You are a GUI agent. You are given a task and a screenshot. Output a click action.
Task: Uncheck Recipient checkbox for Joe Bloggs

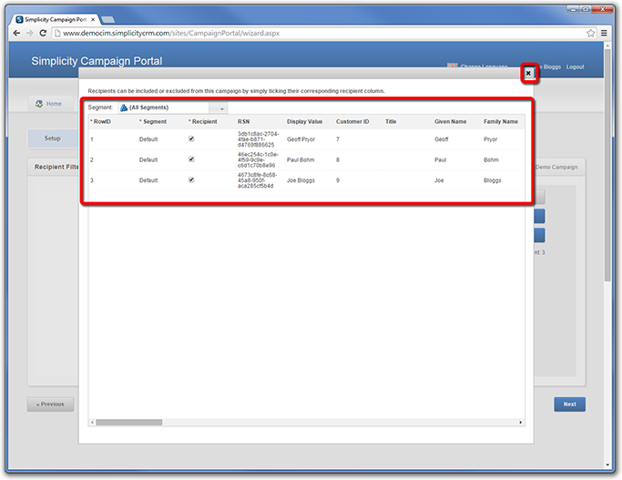pos(191,179)
